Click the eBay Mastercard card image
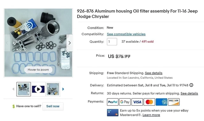Viewport: 204px width, 121px height. click(113, 112)
